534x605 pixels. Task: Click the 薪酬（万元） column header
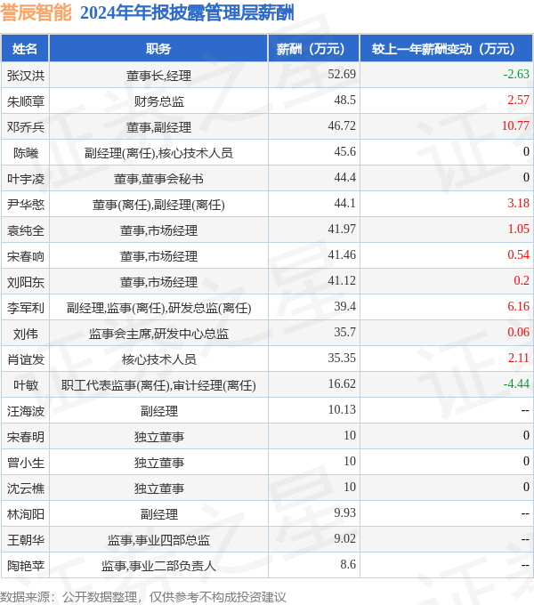tap(313, 49)
